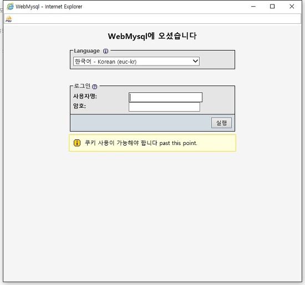Focus the 암호 password input field

164,107
